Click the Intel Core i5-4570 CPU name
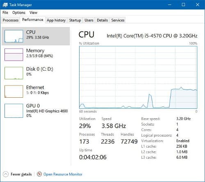 click(152, 36)
